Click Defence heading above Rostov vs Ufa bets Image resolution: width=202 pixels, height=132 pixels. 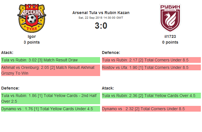pos(111,53)
